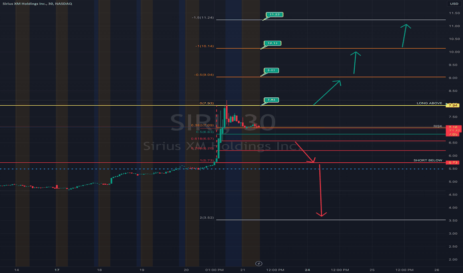Image resolution: width=463 pixels, height=273 pixels.
Task: Click the LONG ABOVE line label
Action: 429,103
